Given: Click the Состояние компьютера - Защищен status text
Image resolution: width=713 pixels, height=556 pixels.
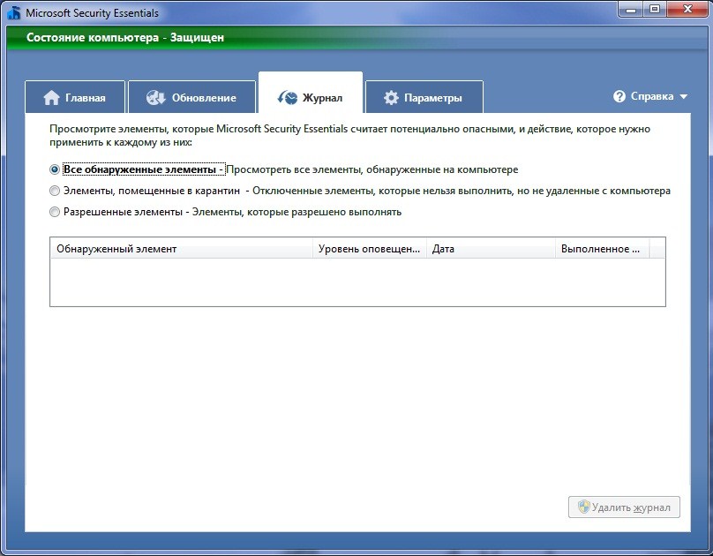Looking at the screenshot, I should (125, 37).
